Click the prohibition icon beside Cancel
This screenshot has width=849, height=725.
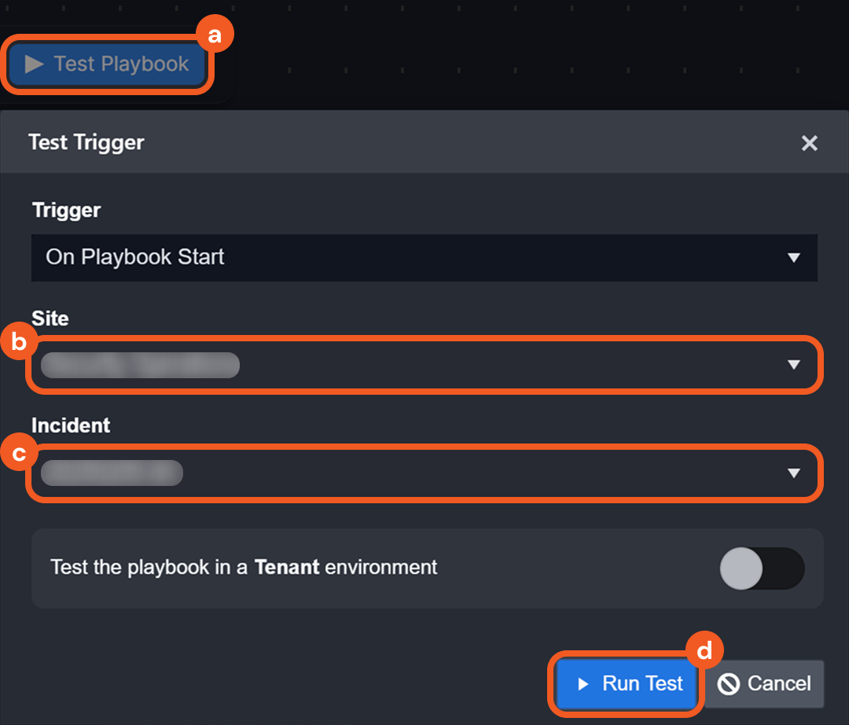point(729,684)
